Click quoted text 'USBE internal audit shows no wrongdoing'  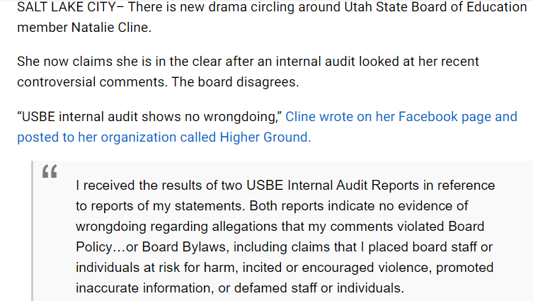pos(149,117)
